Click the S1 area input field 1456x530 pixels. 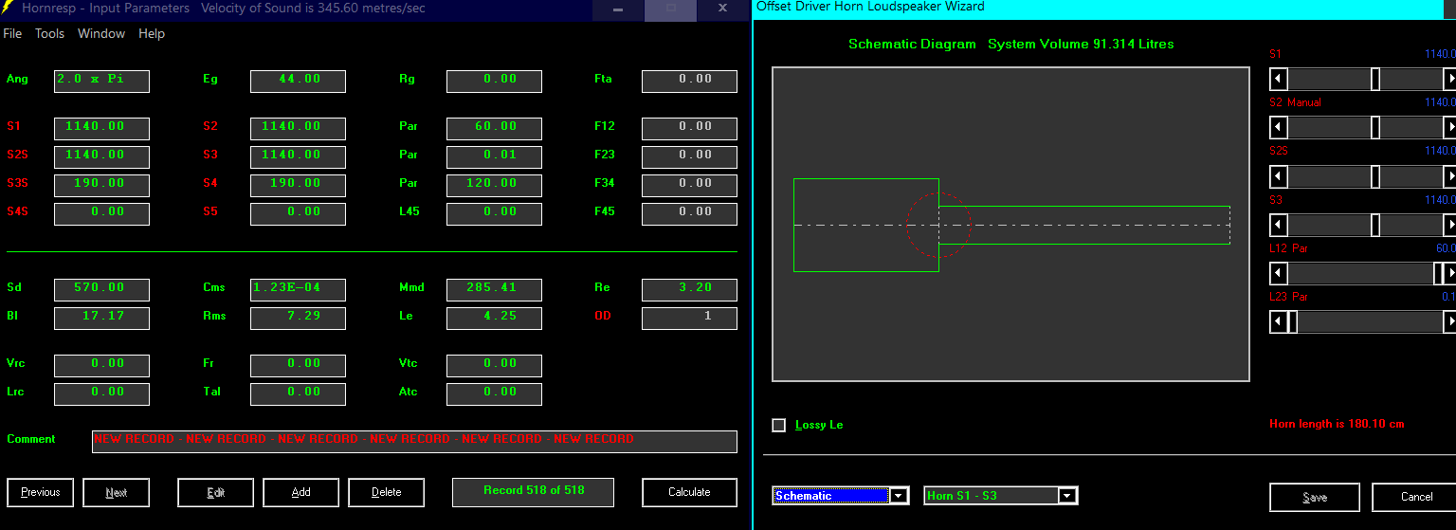click(101, 128)
